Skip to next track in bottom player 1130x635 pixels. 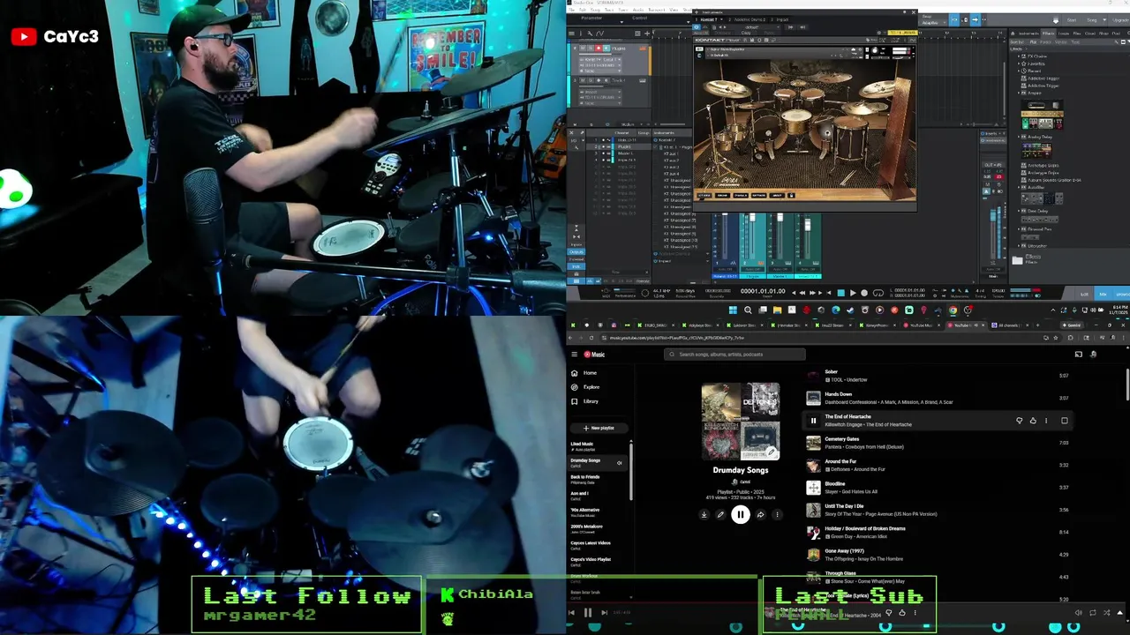pos(604,612)
